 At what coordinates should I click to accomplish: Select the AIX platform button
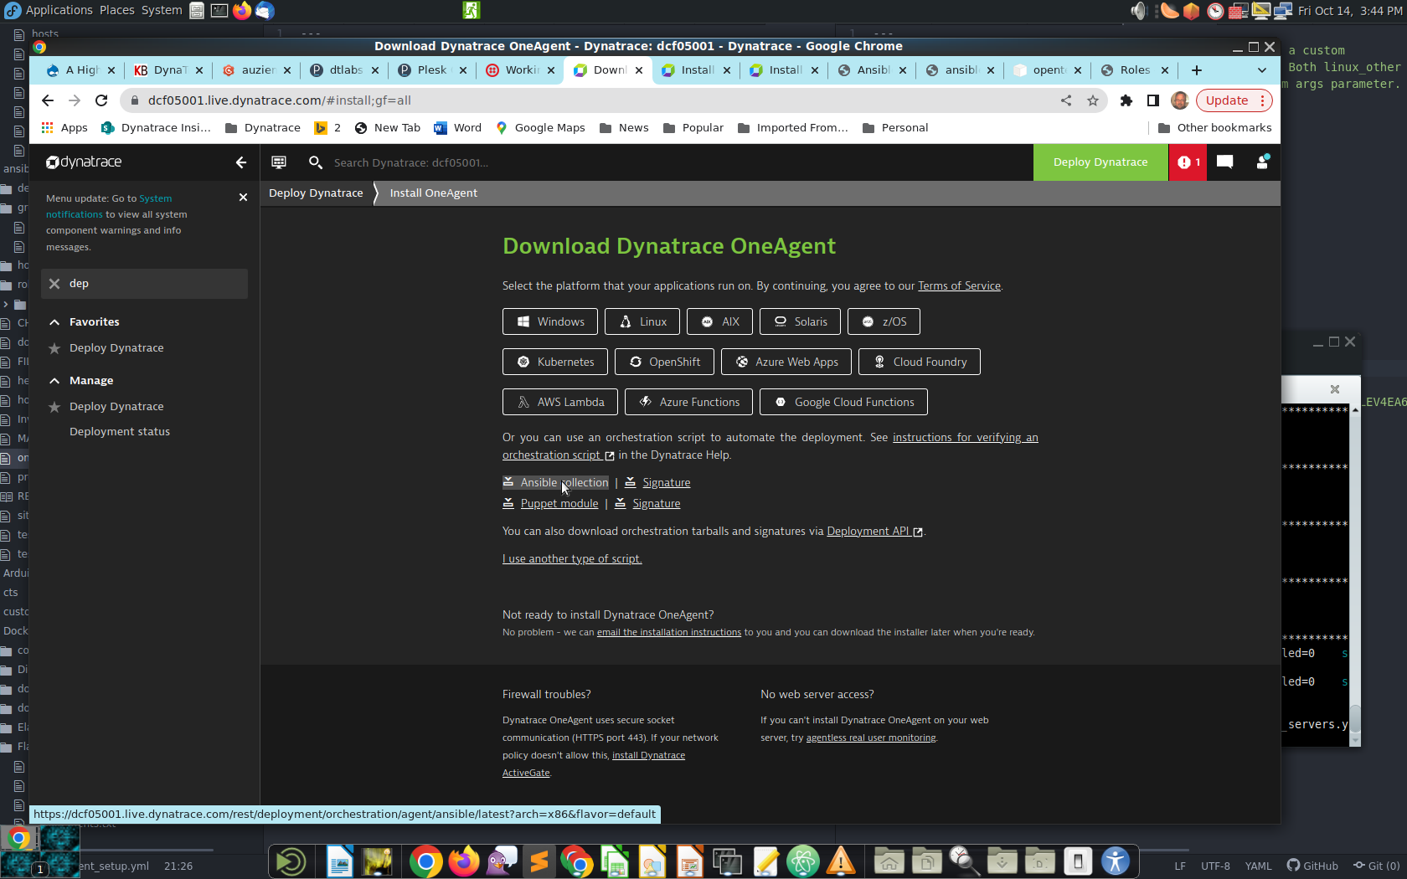[x=719, y=321]
